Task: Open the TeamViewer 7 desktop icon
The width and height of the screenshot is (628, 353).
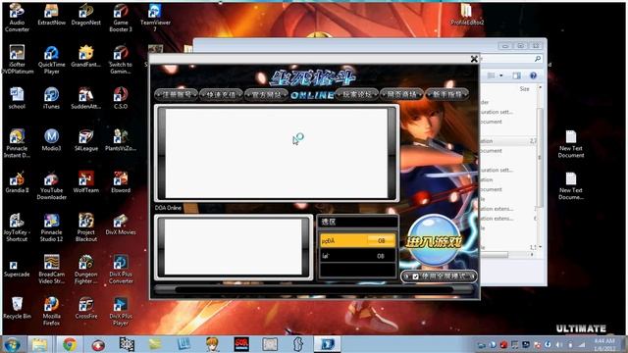Action: pos(155,18)
